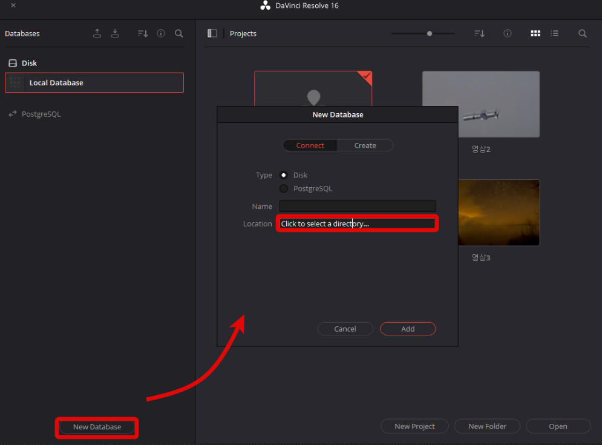The width and height of the screenshot is (602, 445).
Task: Switch Projects to list view
Action: pyautogui.click(x=554, y=33)
